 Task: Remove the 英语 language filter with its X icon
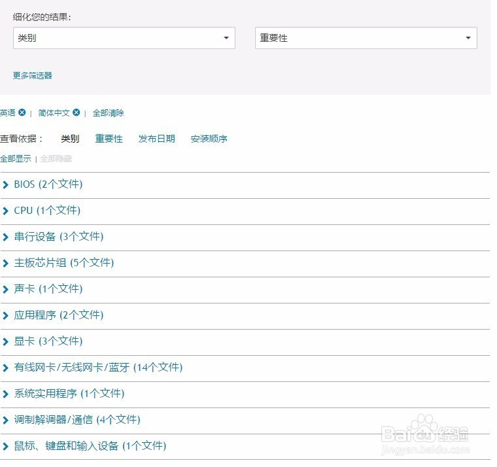22,112
